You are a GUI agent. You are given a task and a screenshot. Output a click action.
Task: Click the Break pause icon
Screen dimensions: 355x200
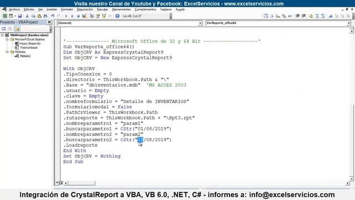click(x=72, y=16)
